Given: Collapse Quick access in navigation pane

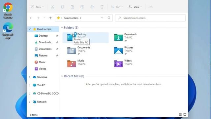Looking at the screenshot, I should pos(30,29).
